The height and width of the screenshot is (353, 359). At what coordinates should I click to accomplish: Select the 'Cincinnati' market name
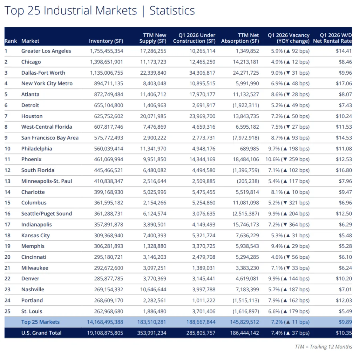point(34,257)
